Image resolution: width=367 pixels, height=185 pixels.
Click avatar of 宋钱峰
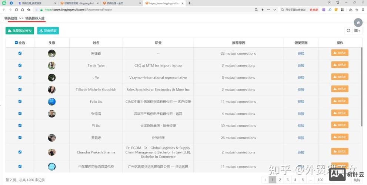click(52, 54)
